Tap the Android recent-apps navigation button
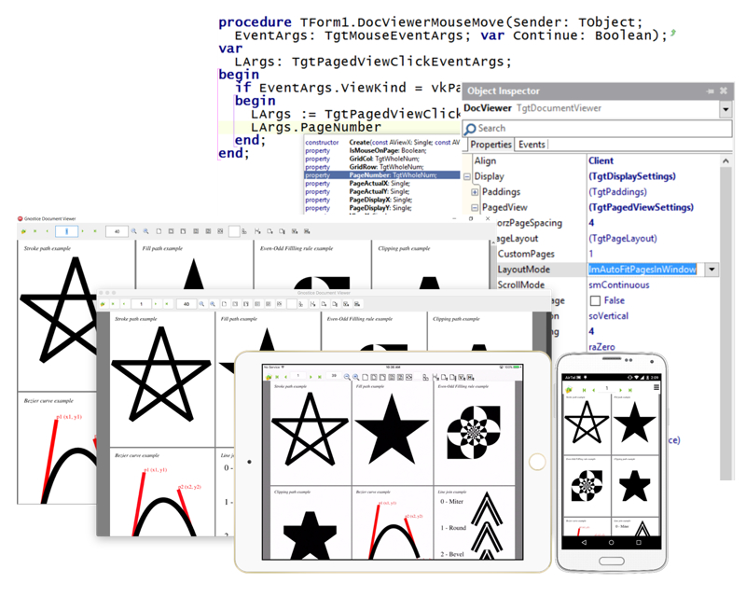This screenshot has height=597, width=746. pyautogui.click(x=639, y=542)
